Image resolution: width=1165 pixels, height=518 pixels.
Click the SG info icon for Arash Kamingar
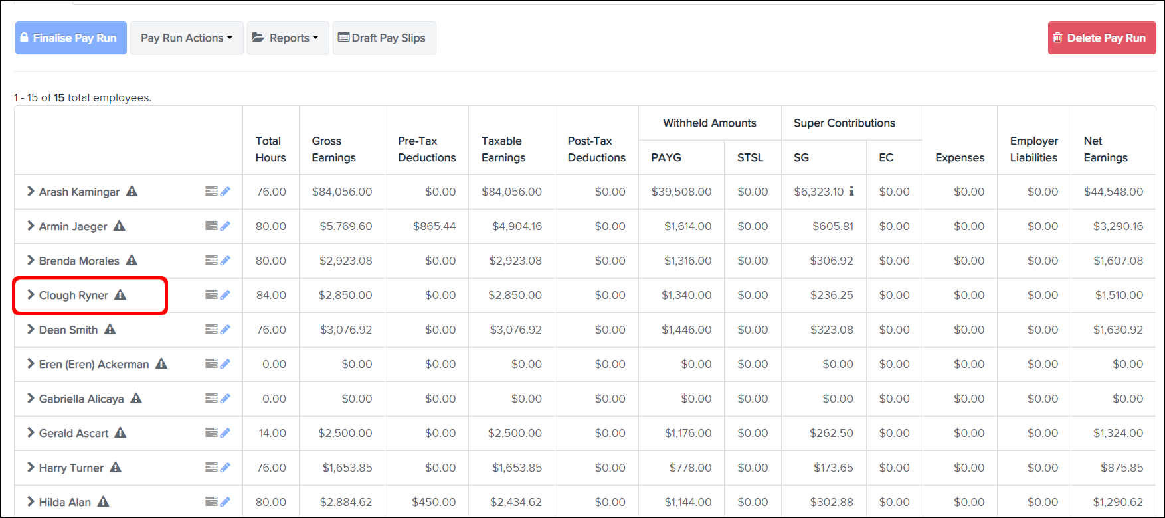pyautogui.click(x=851, y=192)
